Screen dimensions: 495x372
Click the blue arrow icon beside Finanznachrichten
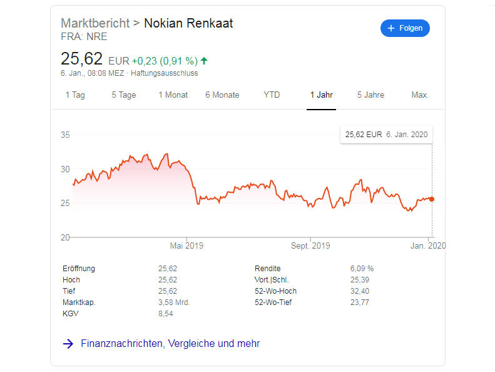click(x=68, y=344)
